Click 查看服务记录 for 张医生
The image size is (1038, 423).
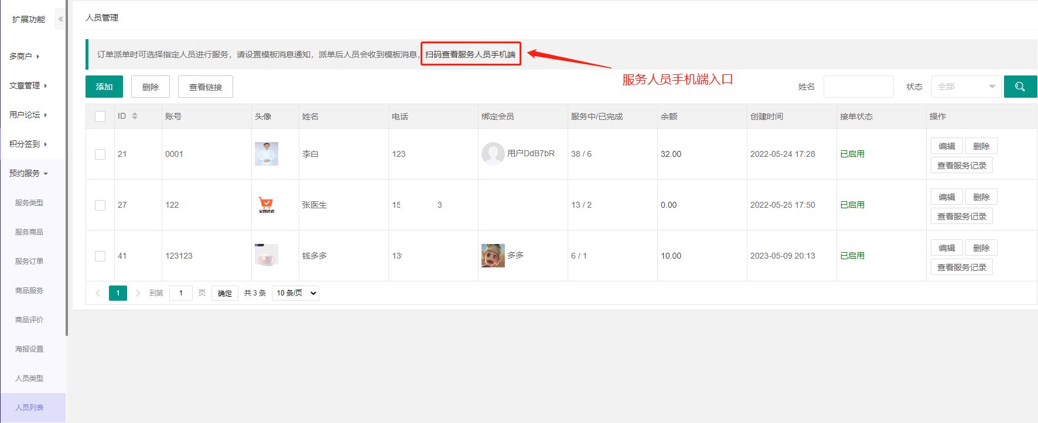coord(961,216)
